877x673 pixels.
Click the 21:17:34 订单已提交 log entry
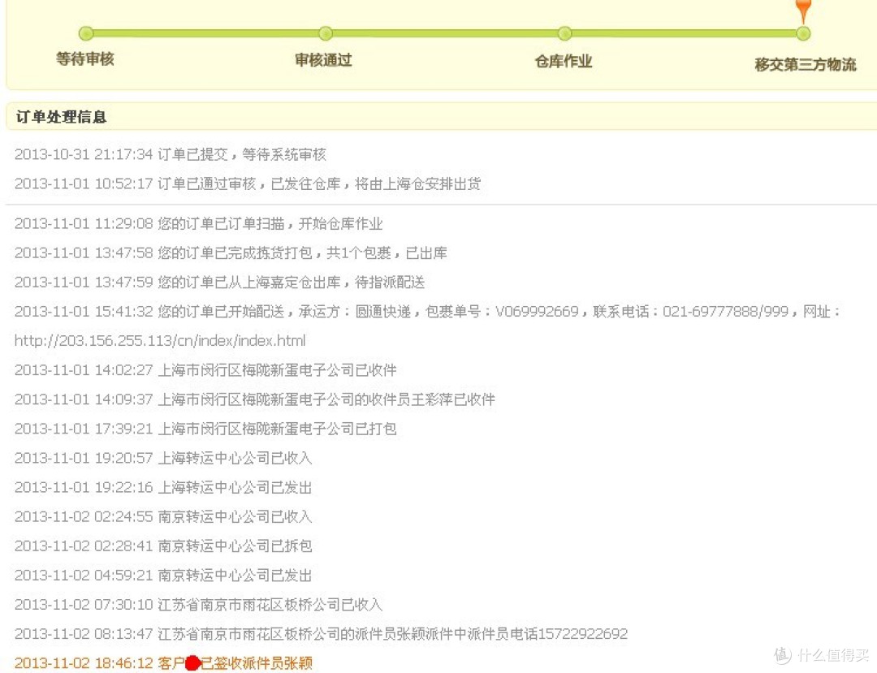(171, 154)
